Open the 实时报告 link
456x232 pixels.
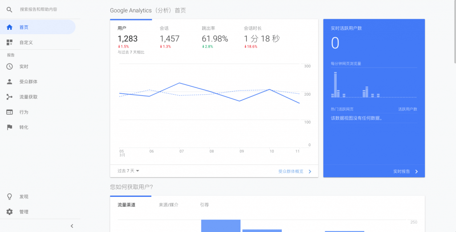coord(402,171)
